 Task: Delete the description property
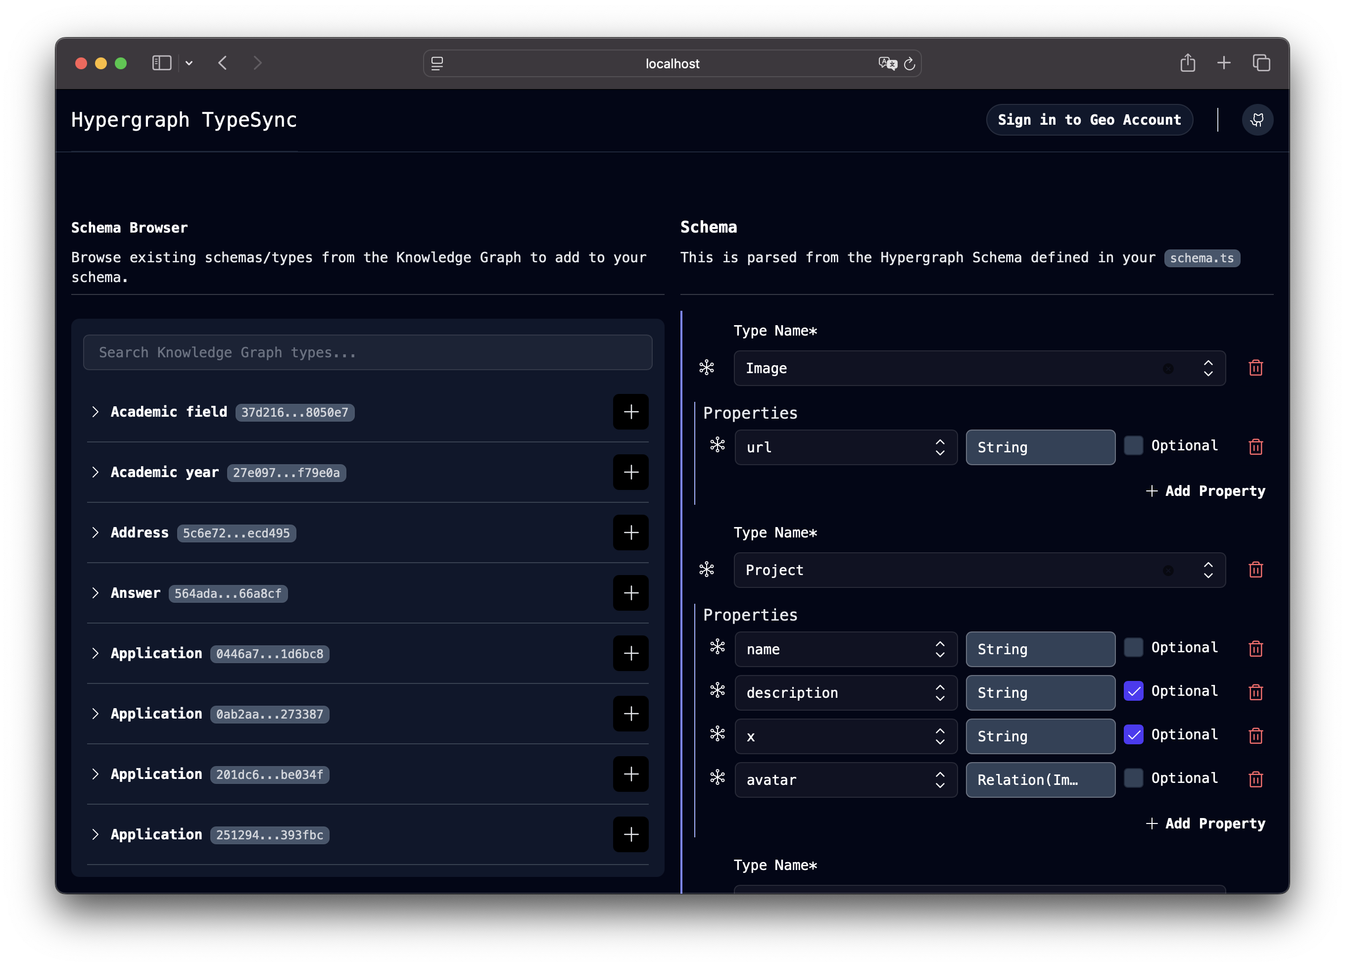point(1255,692)
